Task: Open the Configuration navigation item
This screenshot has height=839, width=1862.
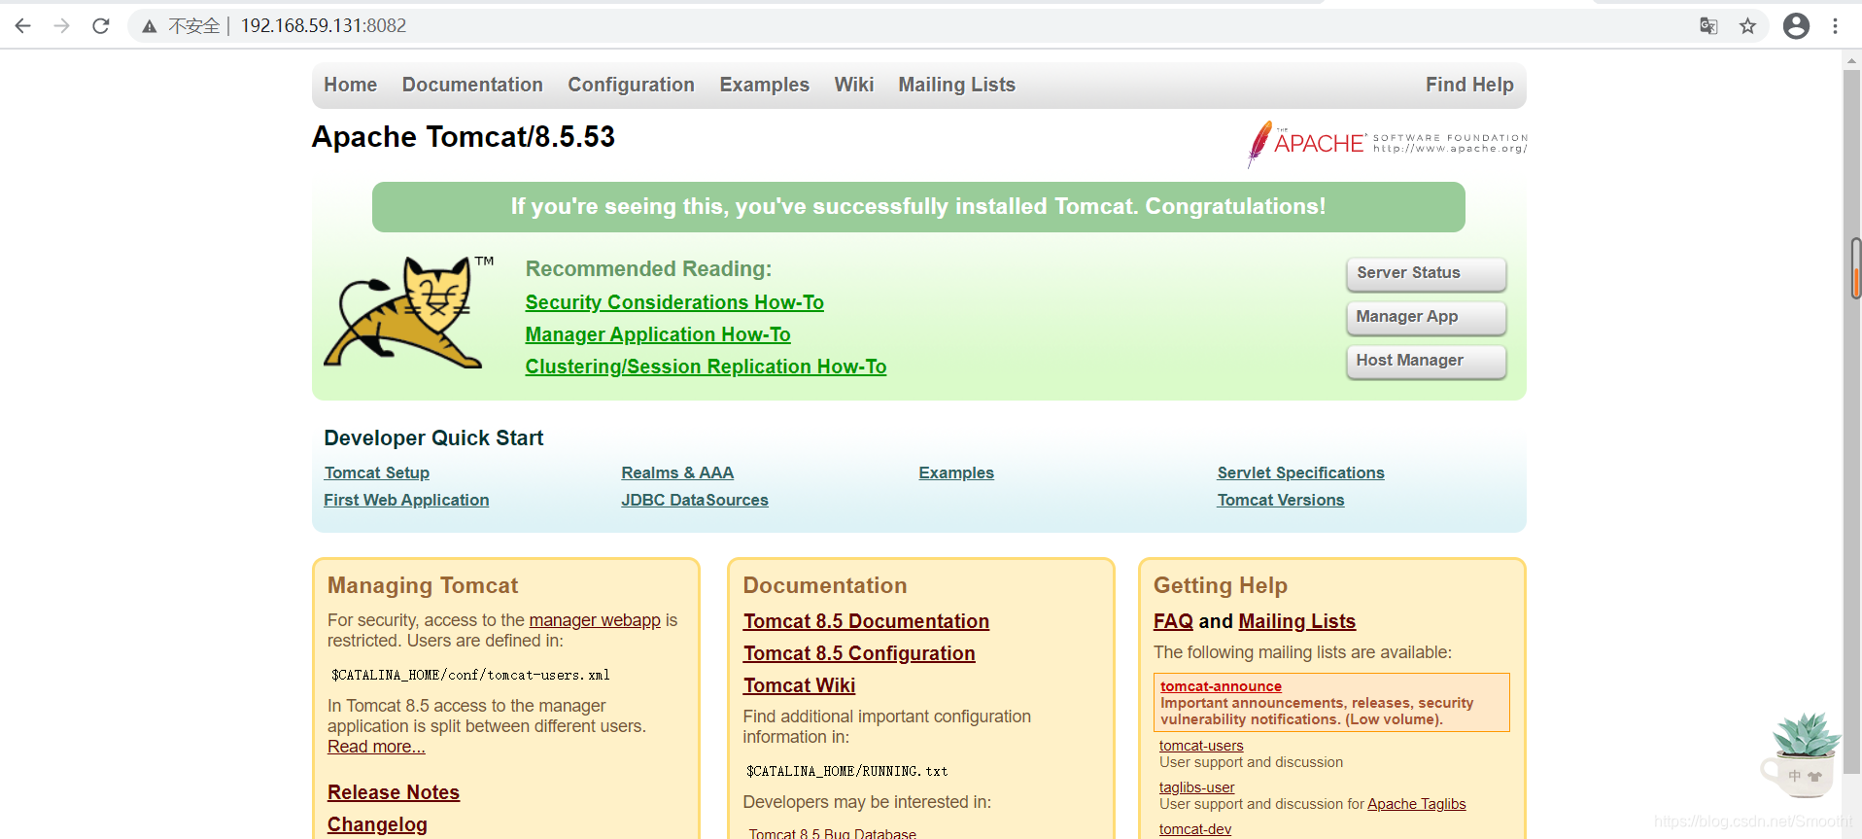Action: [x=631, y=85]
